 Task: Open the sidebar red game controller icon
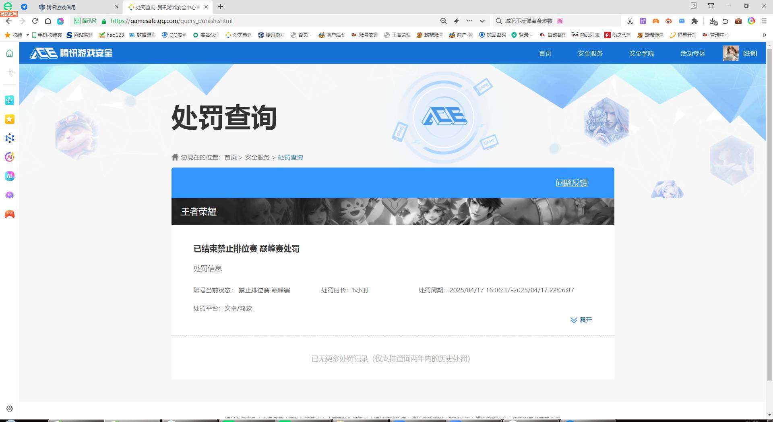[x=10, y=214]
